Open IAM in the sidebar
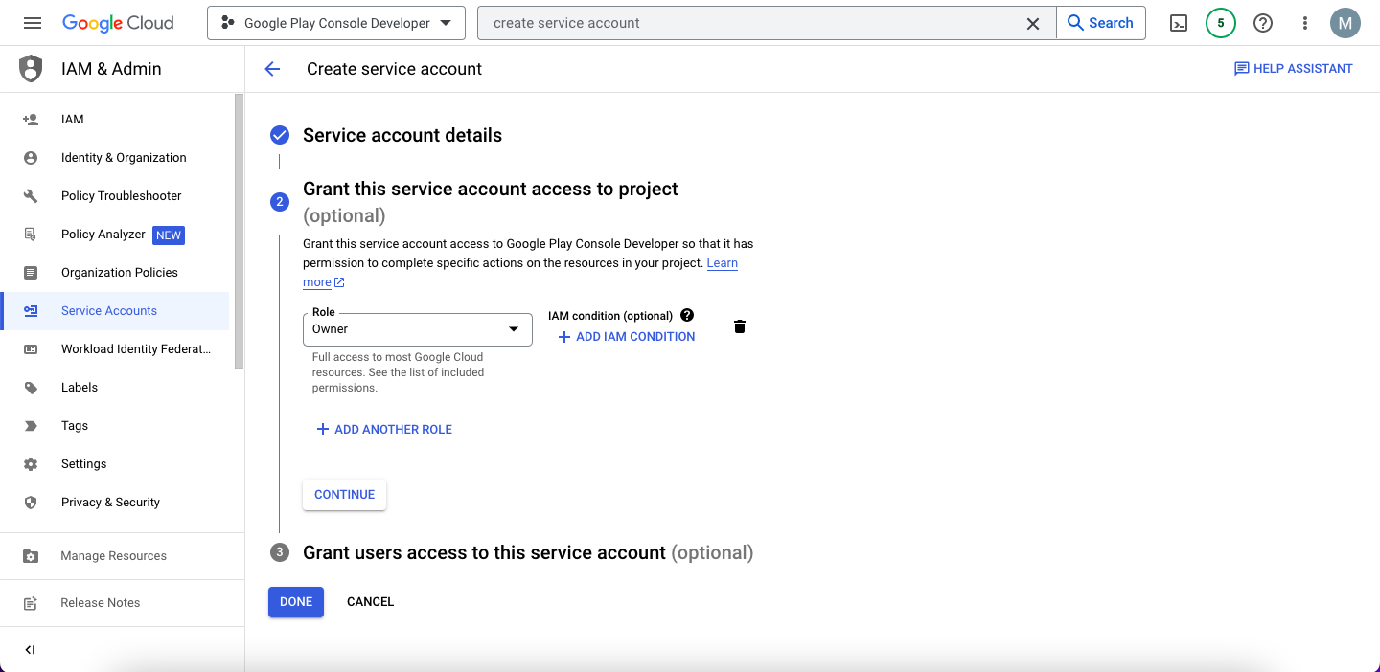Screen dimensions: 1380x672 [115, 120]
